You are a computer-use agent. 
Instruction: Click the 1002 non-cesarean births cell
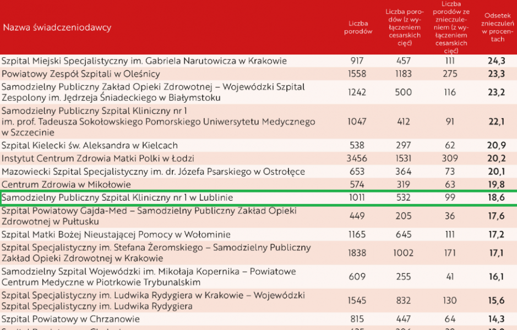[404, 253]
